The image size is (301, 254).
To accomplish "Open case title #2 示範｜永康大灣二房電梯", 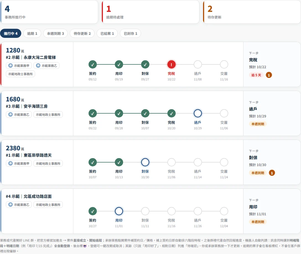I will 31,57.
